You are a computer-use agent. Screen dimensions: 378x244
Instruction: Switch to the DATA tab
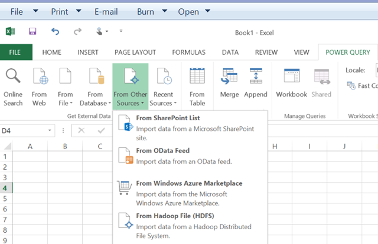(230, 52)
